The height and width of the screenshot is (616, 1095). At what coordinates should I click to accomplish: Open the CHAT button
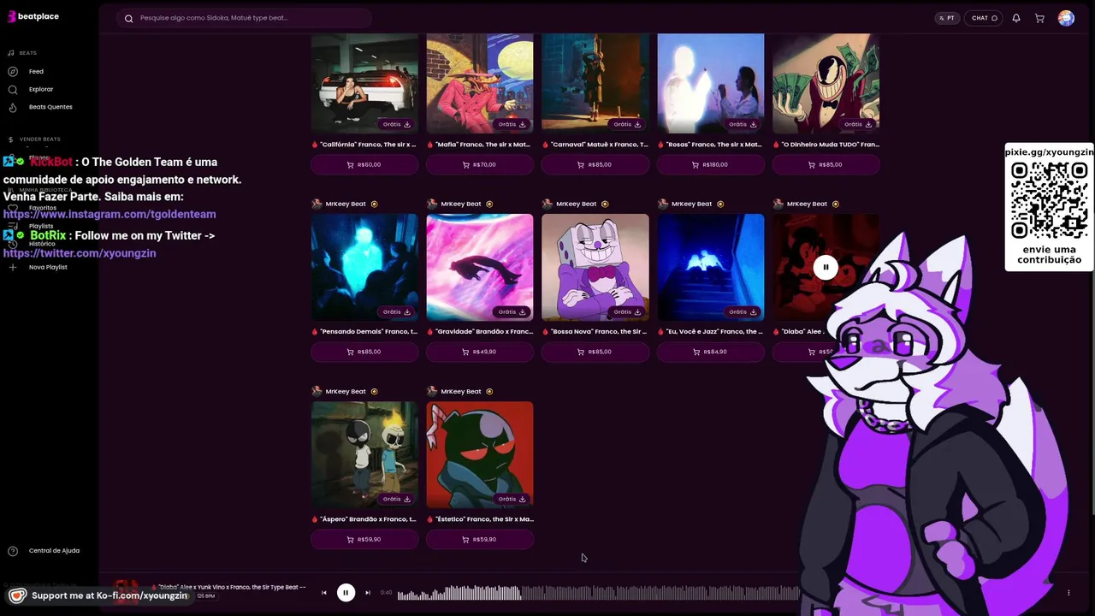point(985,18)
